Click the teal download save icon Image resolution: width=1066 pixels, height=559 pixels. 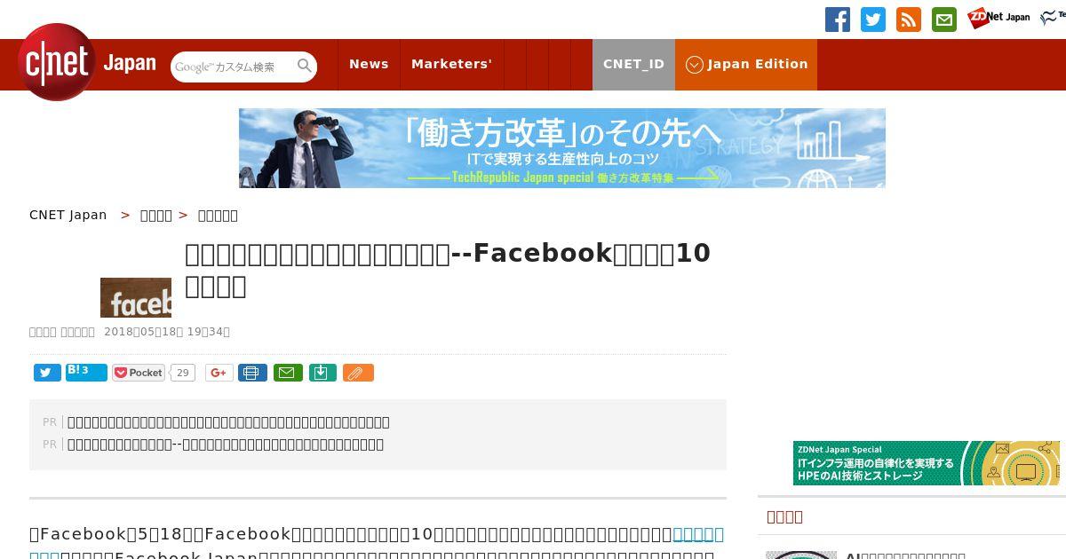[322, 373]
